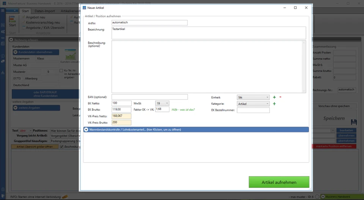Toggle the Ku-Tel. Nr. im Adressfeld checkbox
Viewport: 364px width, 200px height.
click(61, 71)
